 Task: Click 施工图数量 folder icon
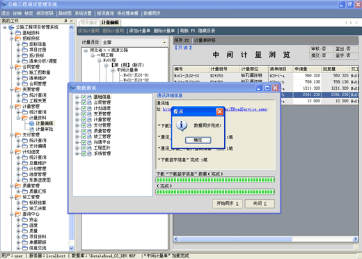tap(25, 72)
